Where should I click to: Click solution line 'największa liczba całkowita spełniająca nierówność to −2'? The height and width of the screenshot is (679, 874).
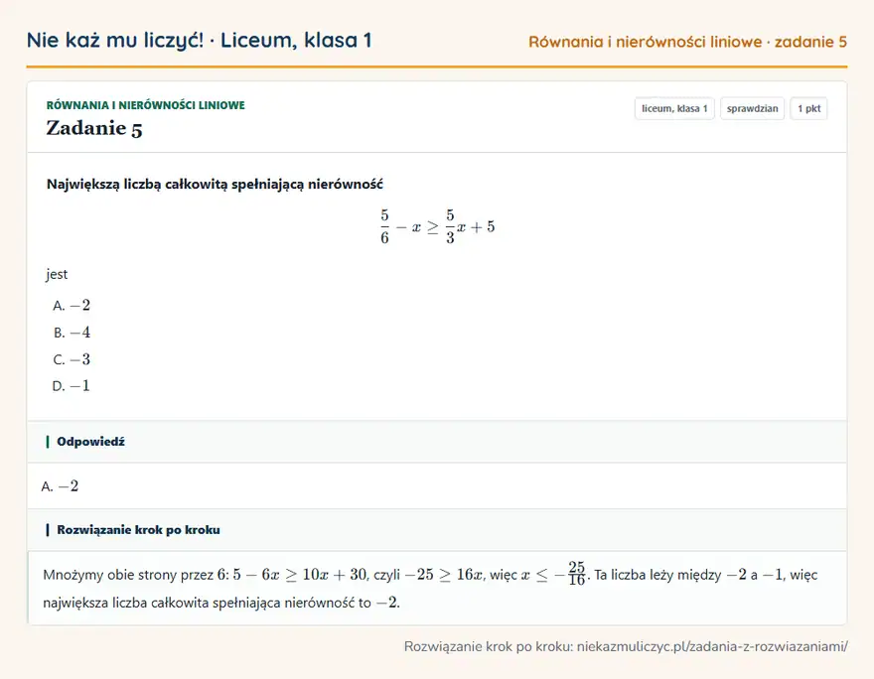pyautogui.click(x=220, y=603)
